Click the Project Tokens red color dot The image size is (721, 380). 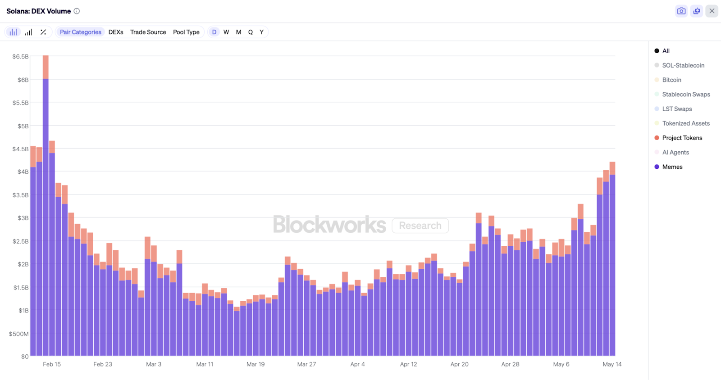(657, 138)
